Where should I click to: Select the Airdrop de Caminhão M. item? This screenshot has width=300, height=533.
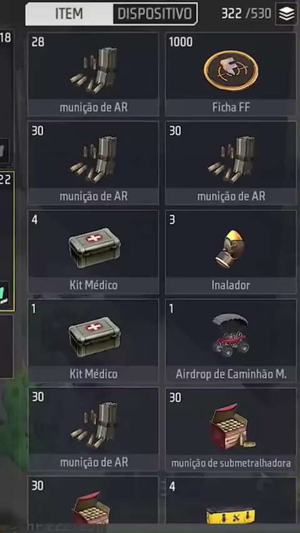pos(231,341)
